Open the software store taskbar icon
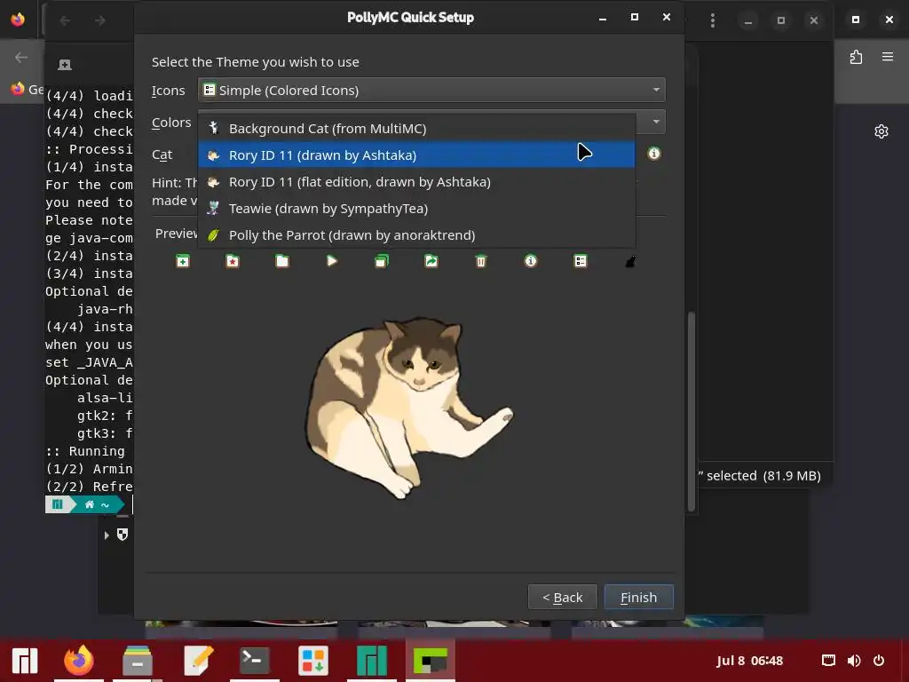Screen dimensions: 909x682 click(313, 661)
